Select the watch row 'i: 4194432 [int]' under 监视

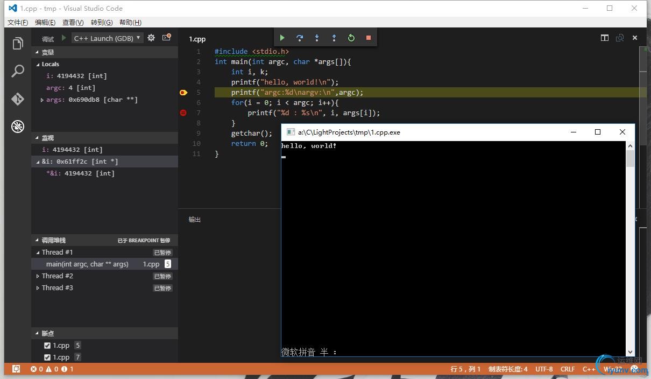pos(104,150)
